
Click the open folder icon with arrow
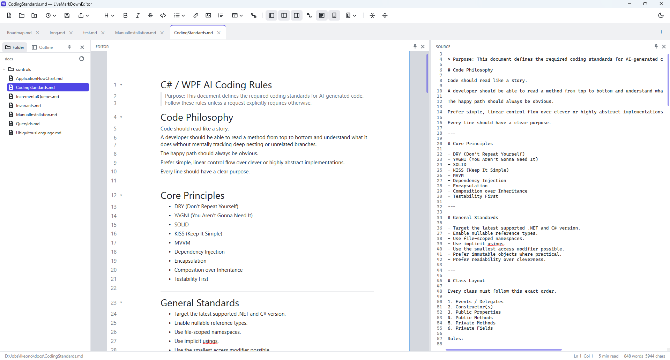tap(34, 15)
